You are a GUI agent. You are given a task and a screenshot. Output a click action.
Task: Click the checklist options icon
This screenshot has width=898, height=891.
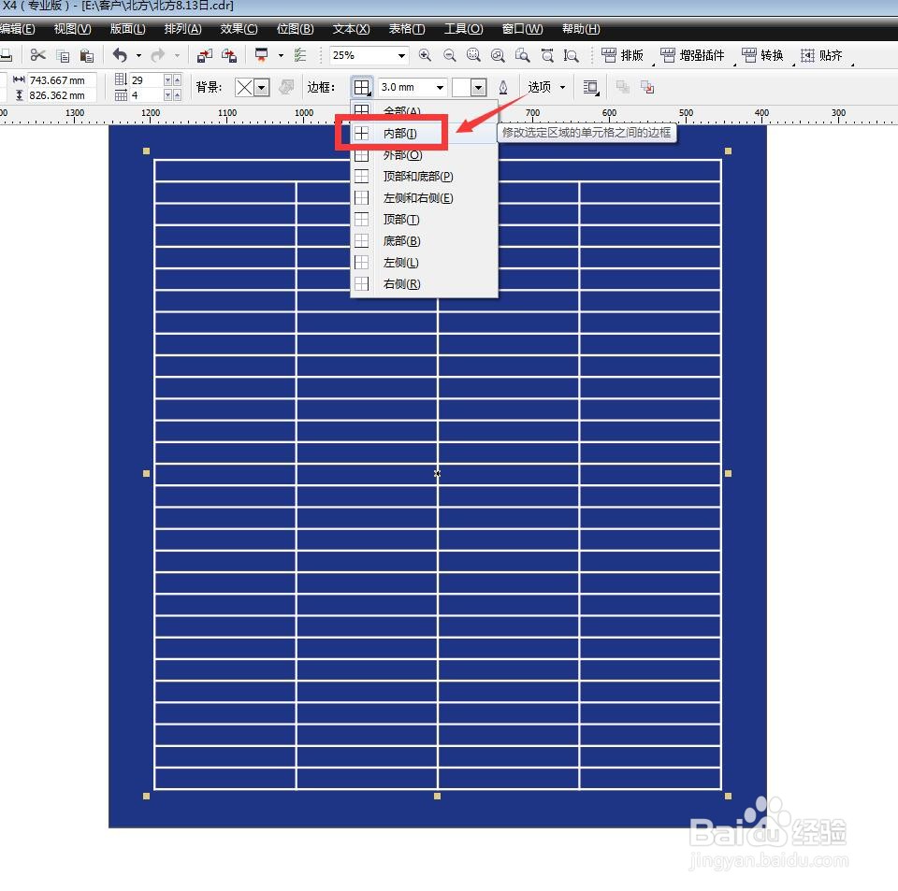click(300, 55)
